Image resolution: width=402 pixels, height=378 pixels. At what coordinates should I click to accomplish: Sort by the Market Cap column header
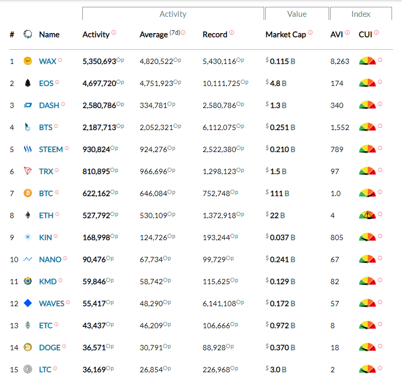pyautogui.click(x=286, y=35)
